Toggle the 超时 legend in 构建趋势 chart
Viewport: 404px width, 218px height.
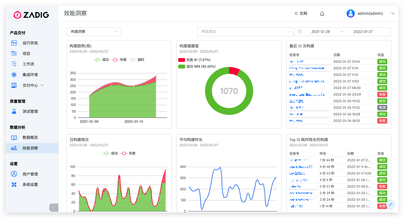click(137, 60)
